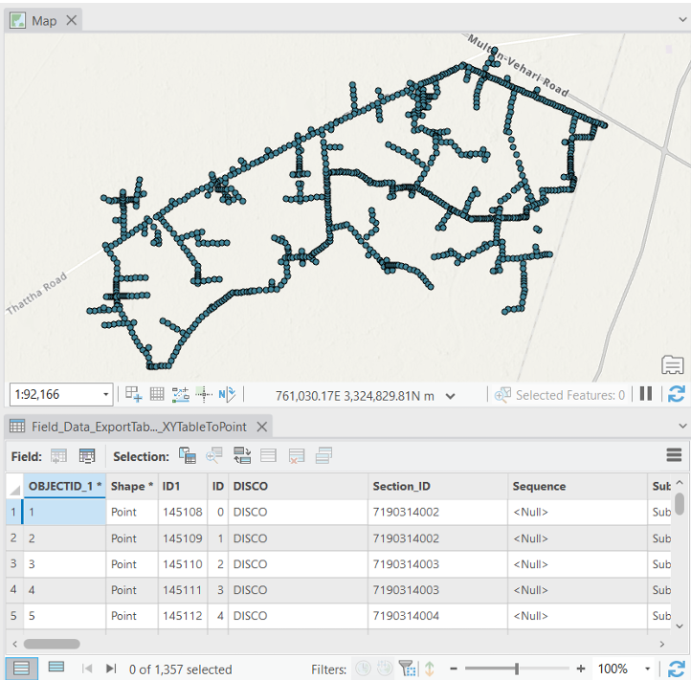Open the map view options chevron

(682, 20)
